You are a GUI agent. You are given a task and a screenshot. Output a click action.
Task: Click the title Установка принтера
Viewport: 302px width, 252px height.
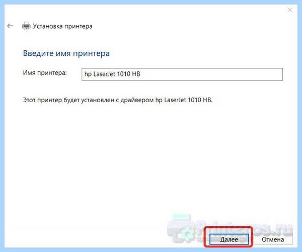point(62,26)
